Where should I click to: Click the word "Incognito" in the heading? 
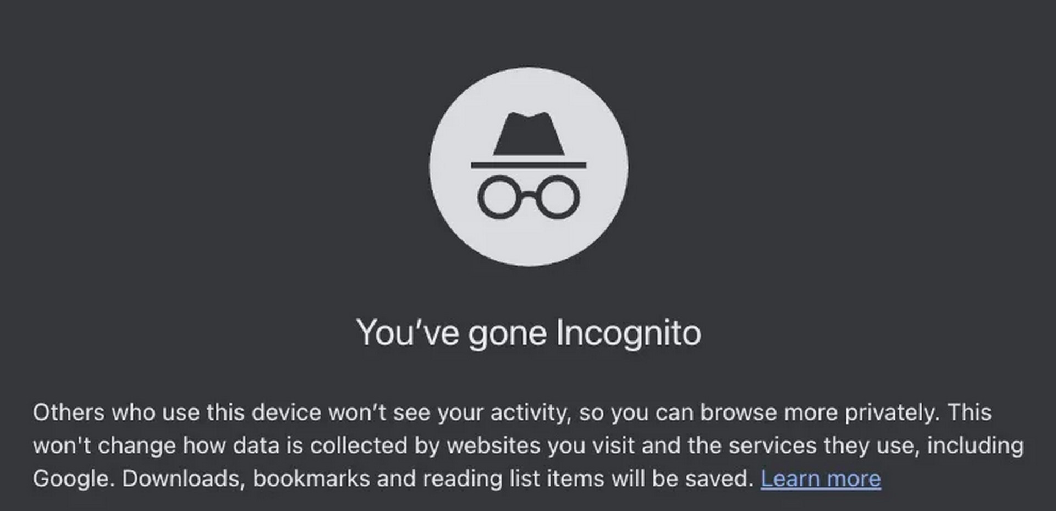point(629,333)
